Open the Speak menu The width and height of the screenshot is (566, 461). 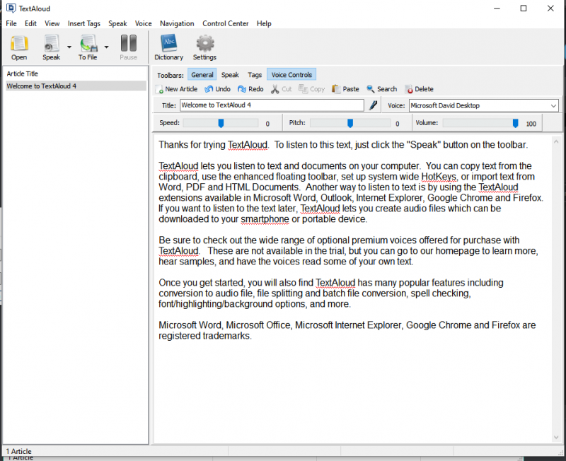coord(117,23)
